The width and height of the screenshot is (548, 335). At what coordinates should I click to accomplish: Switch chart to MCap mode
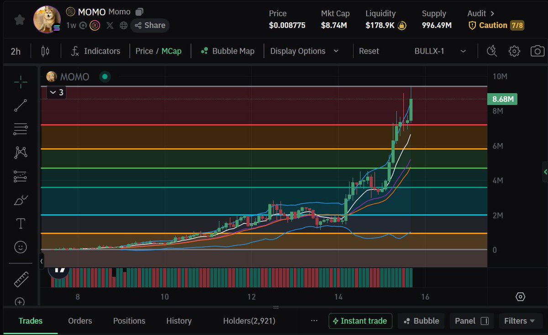(x=171, y=51)
